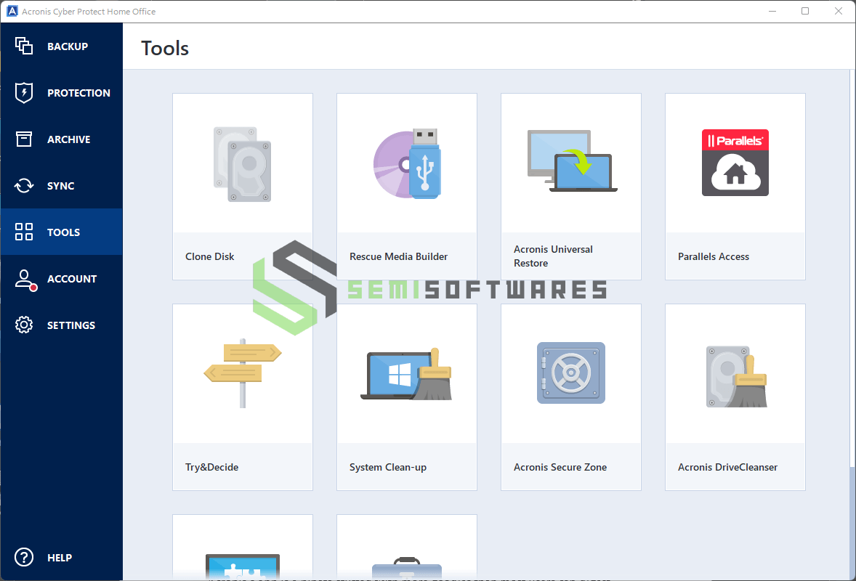Select ARCHIVE in the sidebar

tap(62, 139)
